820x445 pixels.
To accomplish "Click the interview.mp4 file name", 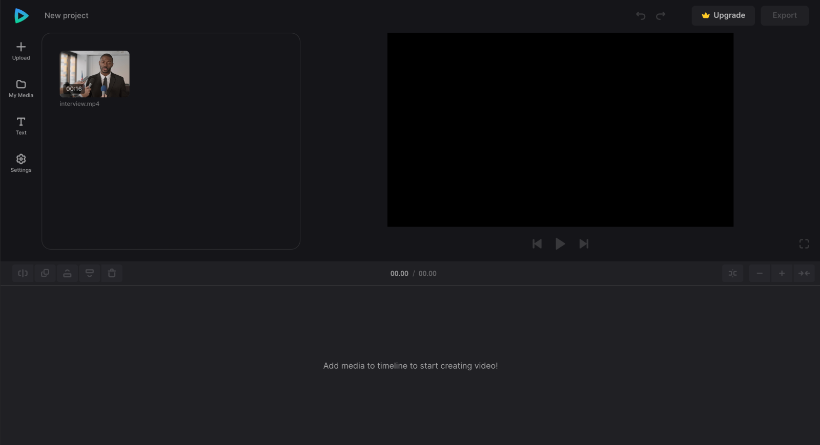I will coord(79,104).
